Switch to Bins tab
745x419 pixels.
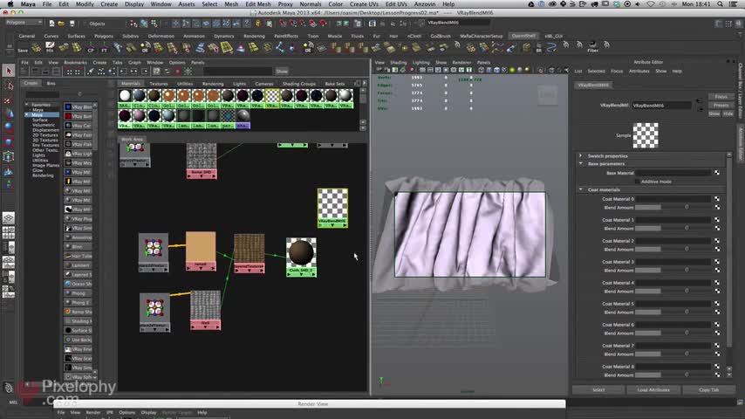point(51,83)
